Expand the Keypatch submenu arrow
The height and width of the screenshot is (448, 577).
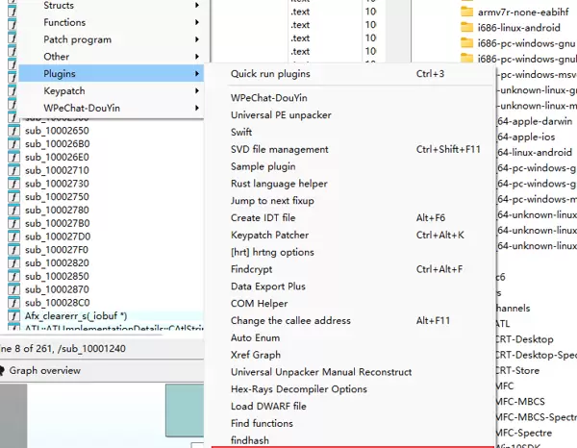pos(198,91)
